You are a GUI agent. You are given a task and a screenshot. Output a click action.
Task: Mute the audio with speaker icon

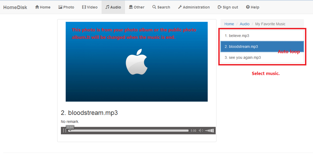click(201, 131)
